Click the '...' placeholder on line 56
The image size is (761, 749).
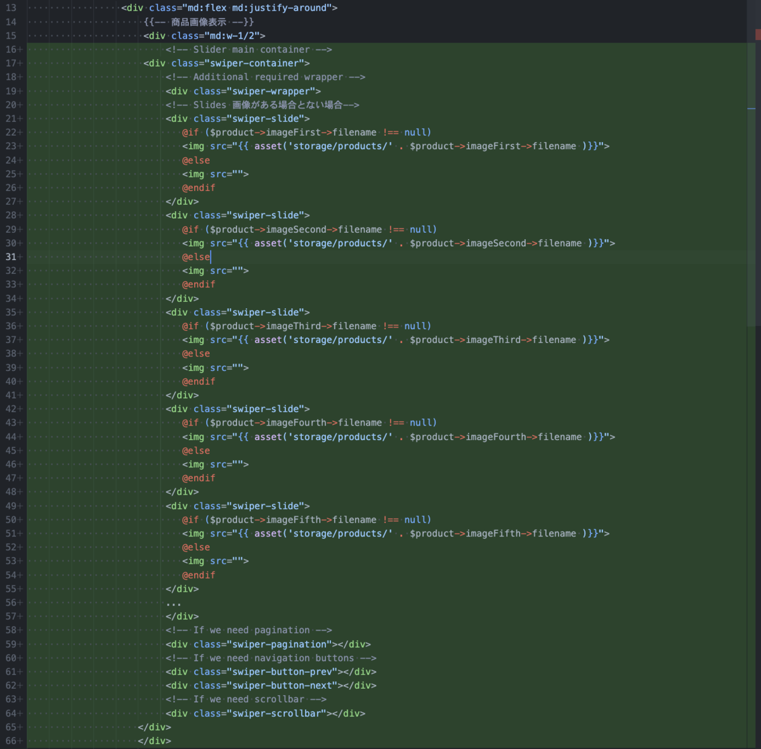(174, 603)
